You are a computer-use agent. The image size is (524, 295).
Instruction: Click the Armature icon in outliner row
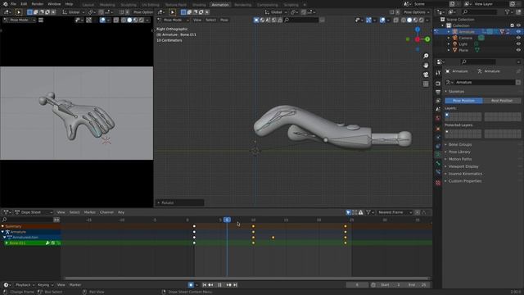(x=455, y=32)
